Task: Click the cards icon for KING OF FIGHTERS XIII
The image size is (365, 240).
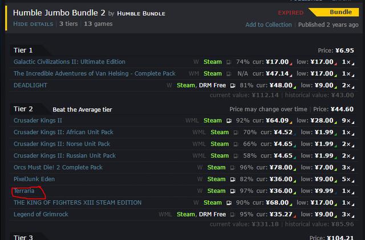Action: tap(229, 203)
